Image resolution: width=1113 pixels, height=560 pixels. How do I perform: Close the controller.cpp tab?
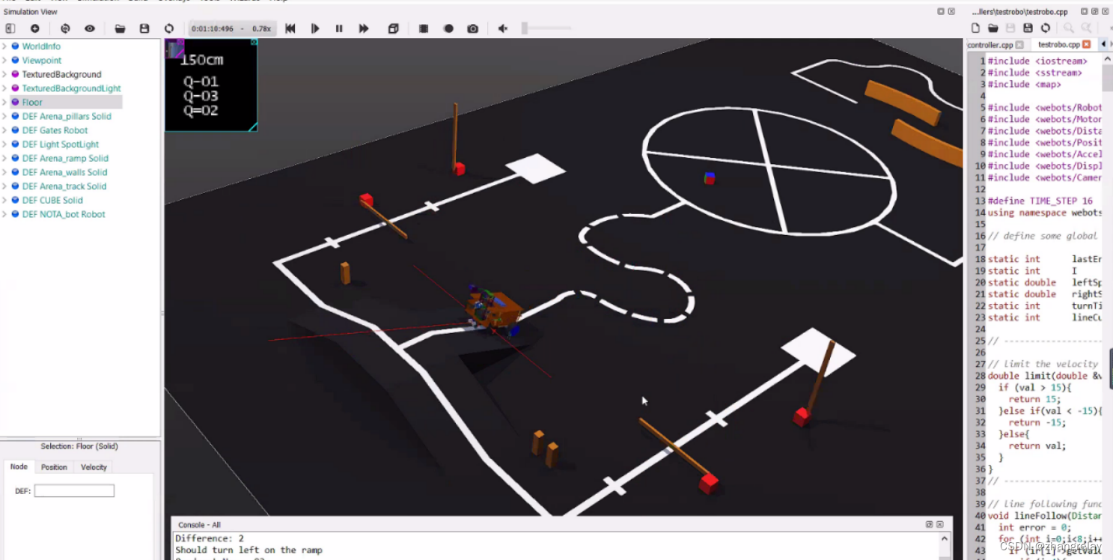pyautogui.click(x=1019, y=45)
